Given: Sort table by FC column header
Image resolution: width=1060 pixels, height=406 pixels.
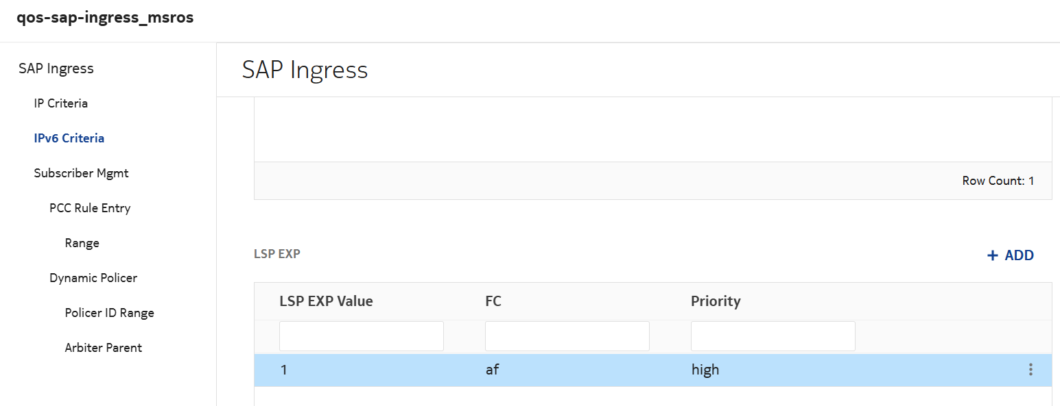Looking at the screenshot, I should click(493, 301).
